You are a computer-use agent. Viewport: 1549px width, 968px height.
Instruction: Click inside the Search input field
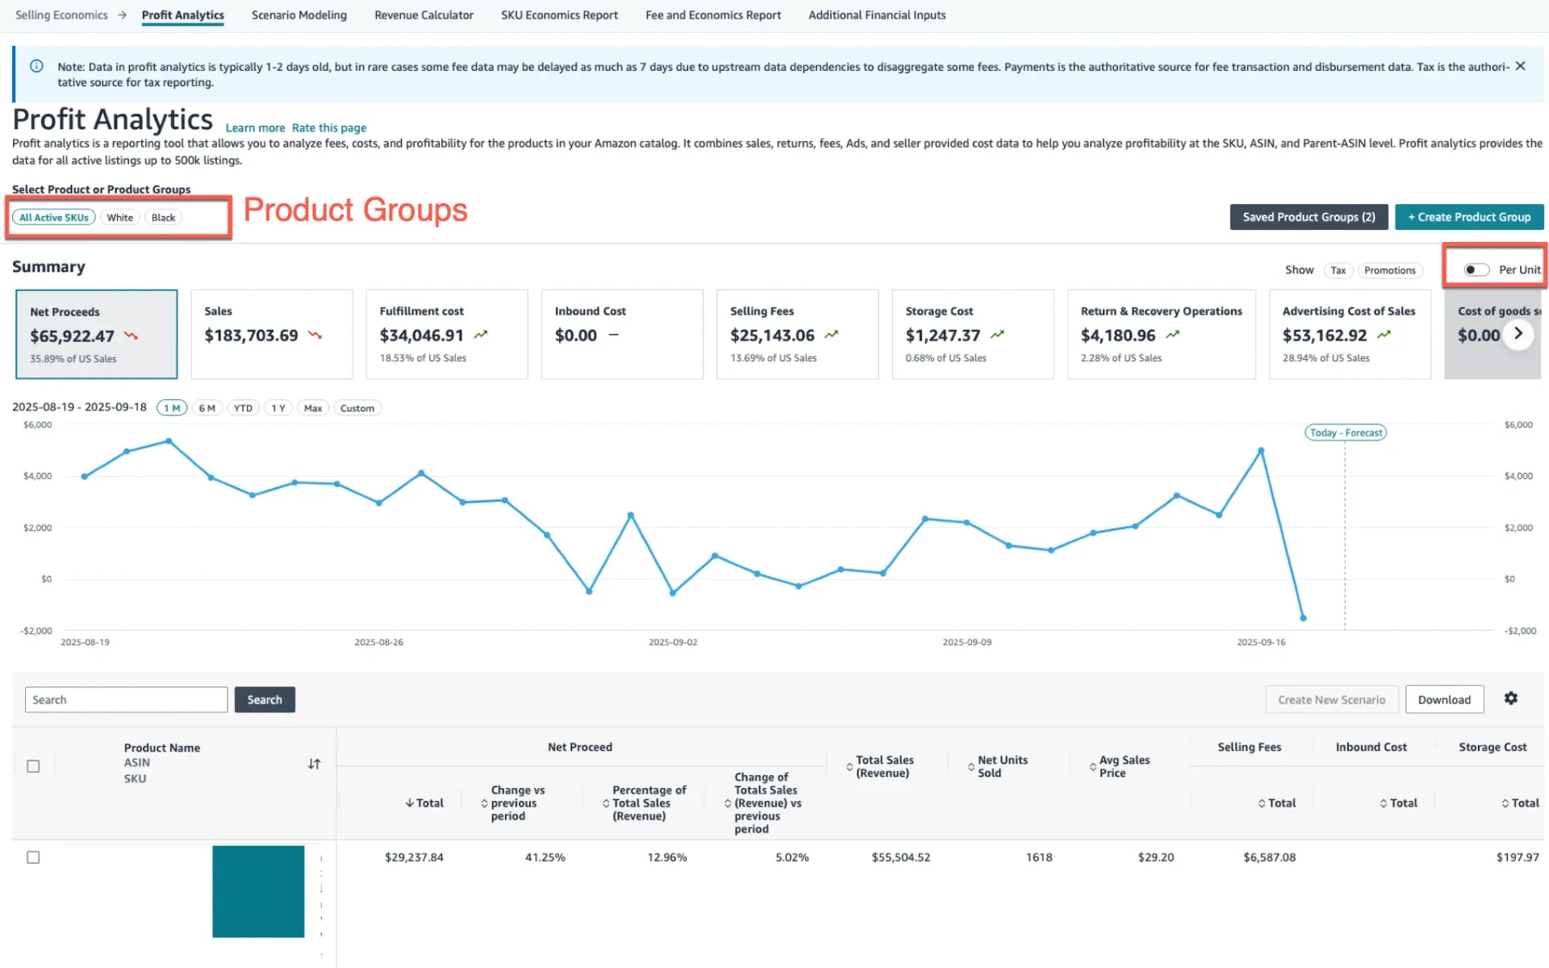point(125,699)
